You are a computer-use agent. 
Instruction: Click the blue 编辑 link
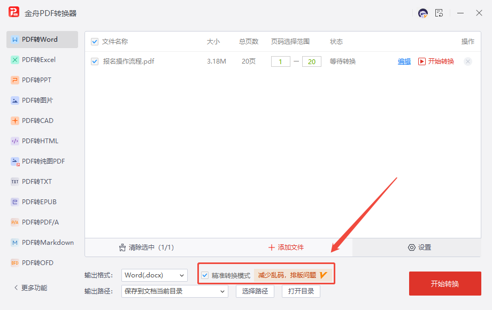(404, 61)
